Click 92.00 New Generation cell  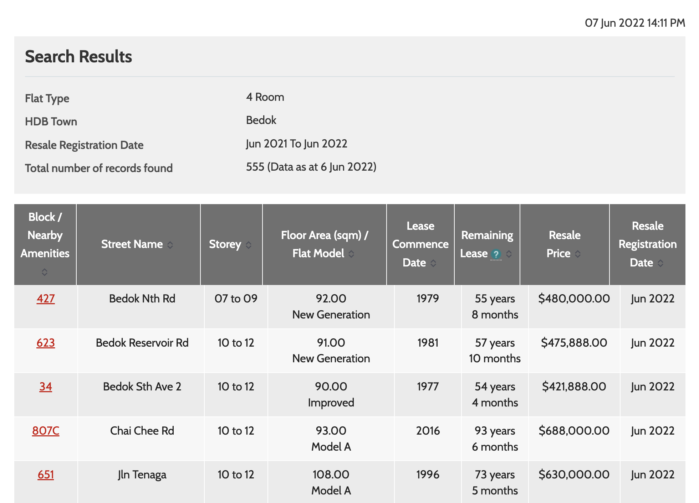click(331, 306)
